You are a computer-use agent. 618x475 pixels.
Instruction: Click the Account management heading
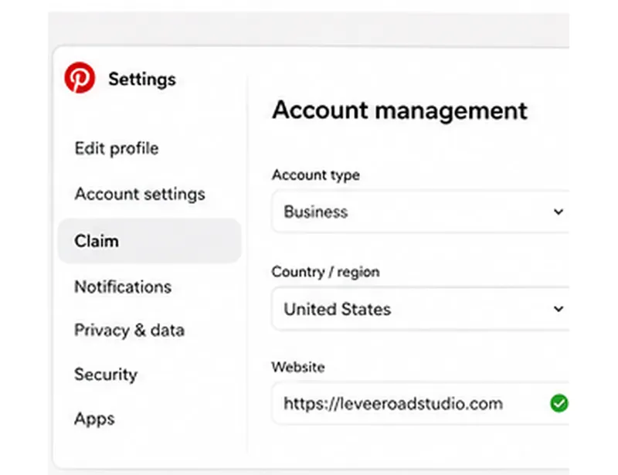coord(399,110)
